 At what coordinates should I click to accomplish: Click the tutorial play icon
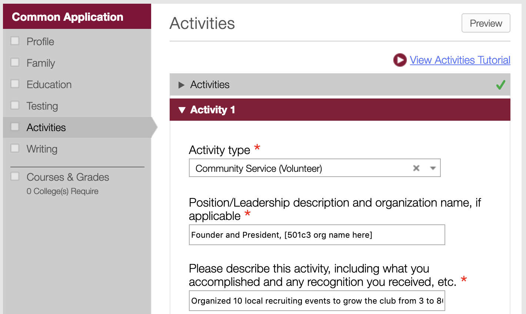point(400,60)
